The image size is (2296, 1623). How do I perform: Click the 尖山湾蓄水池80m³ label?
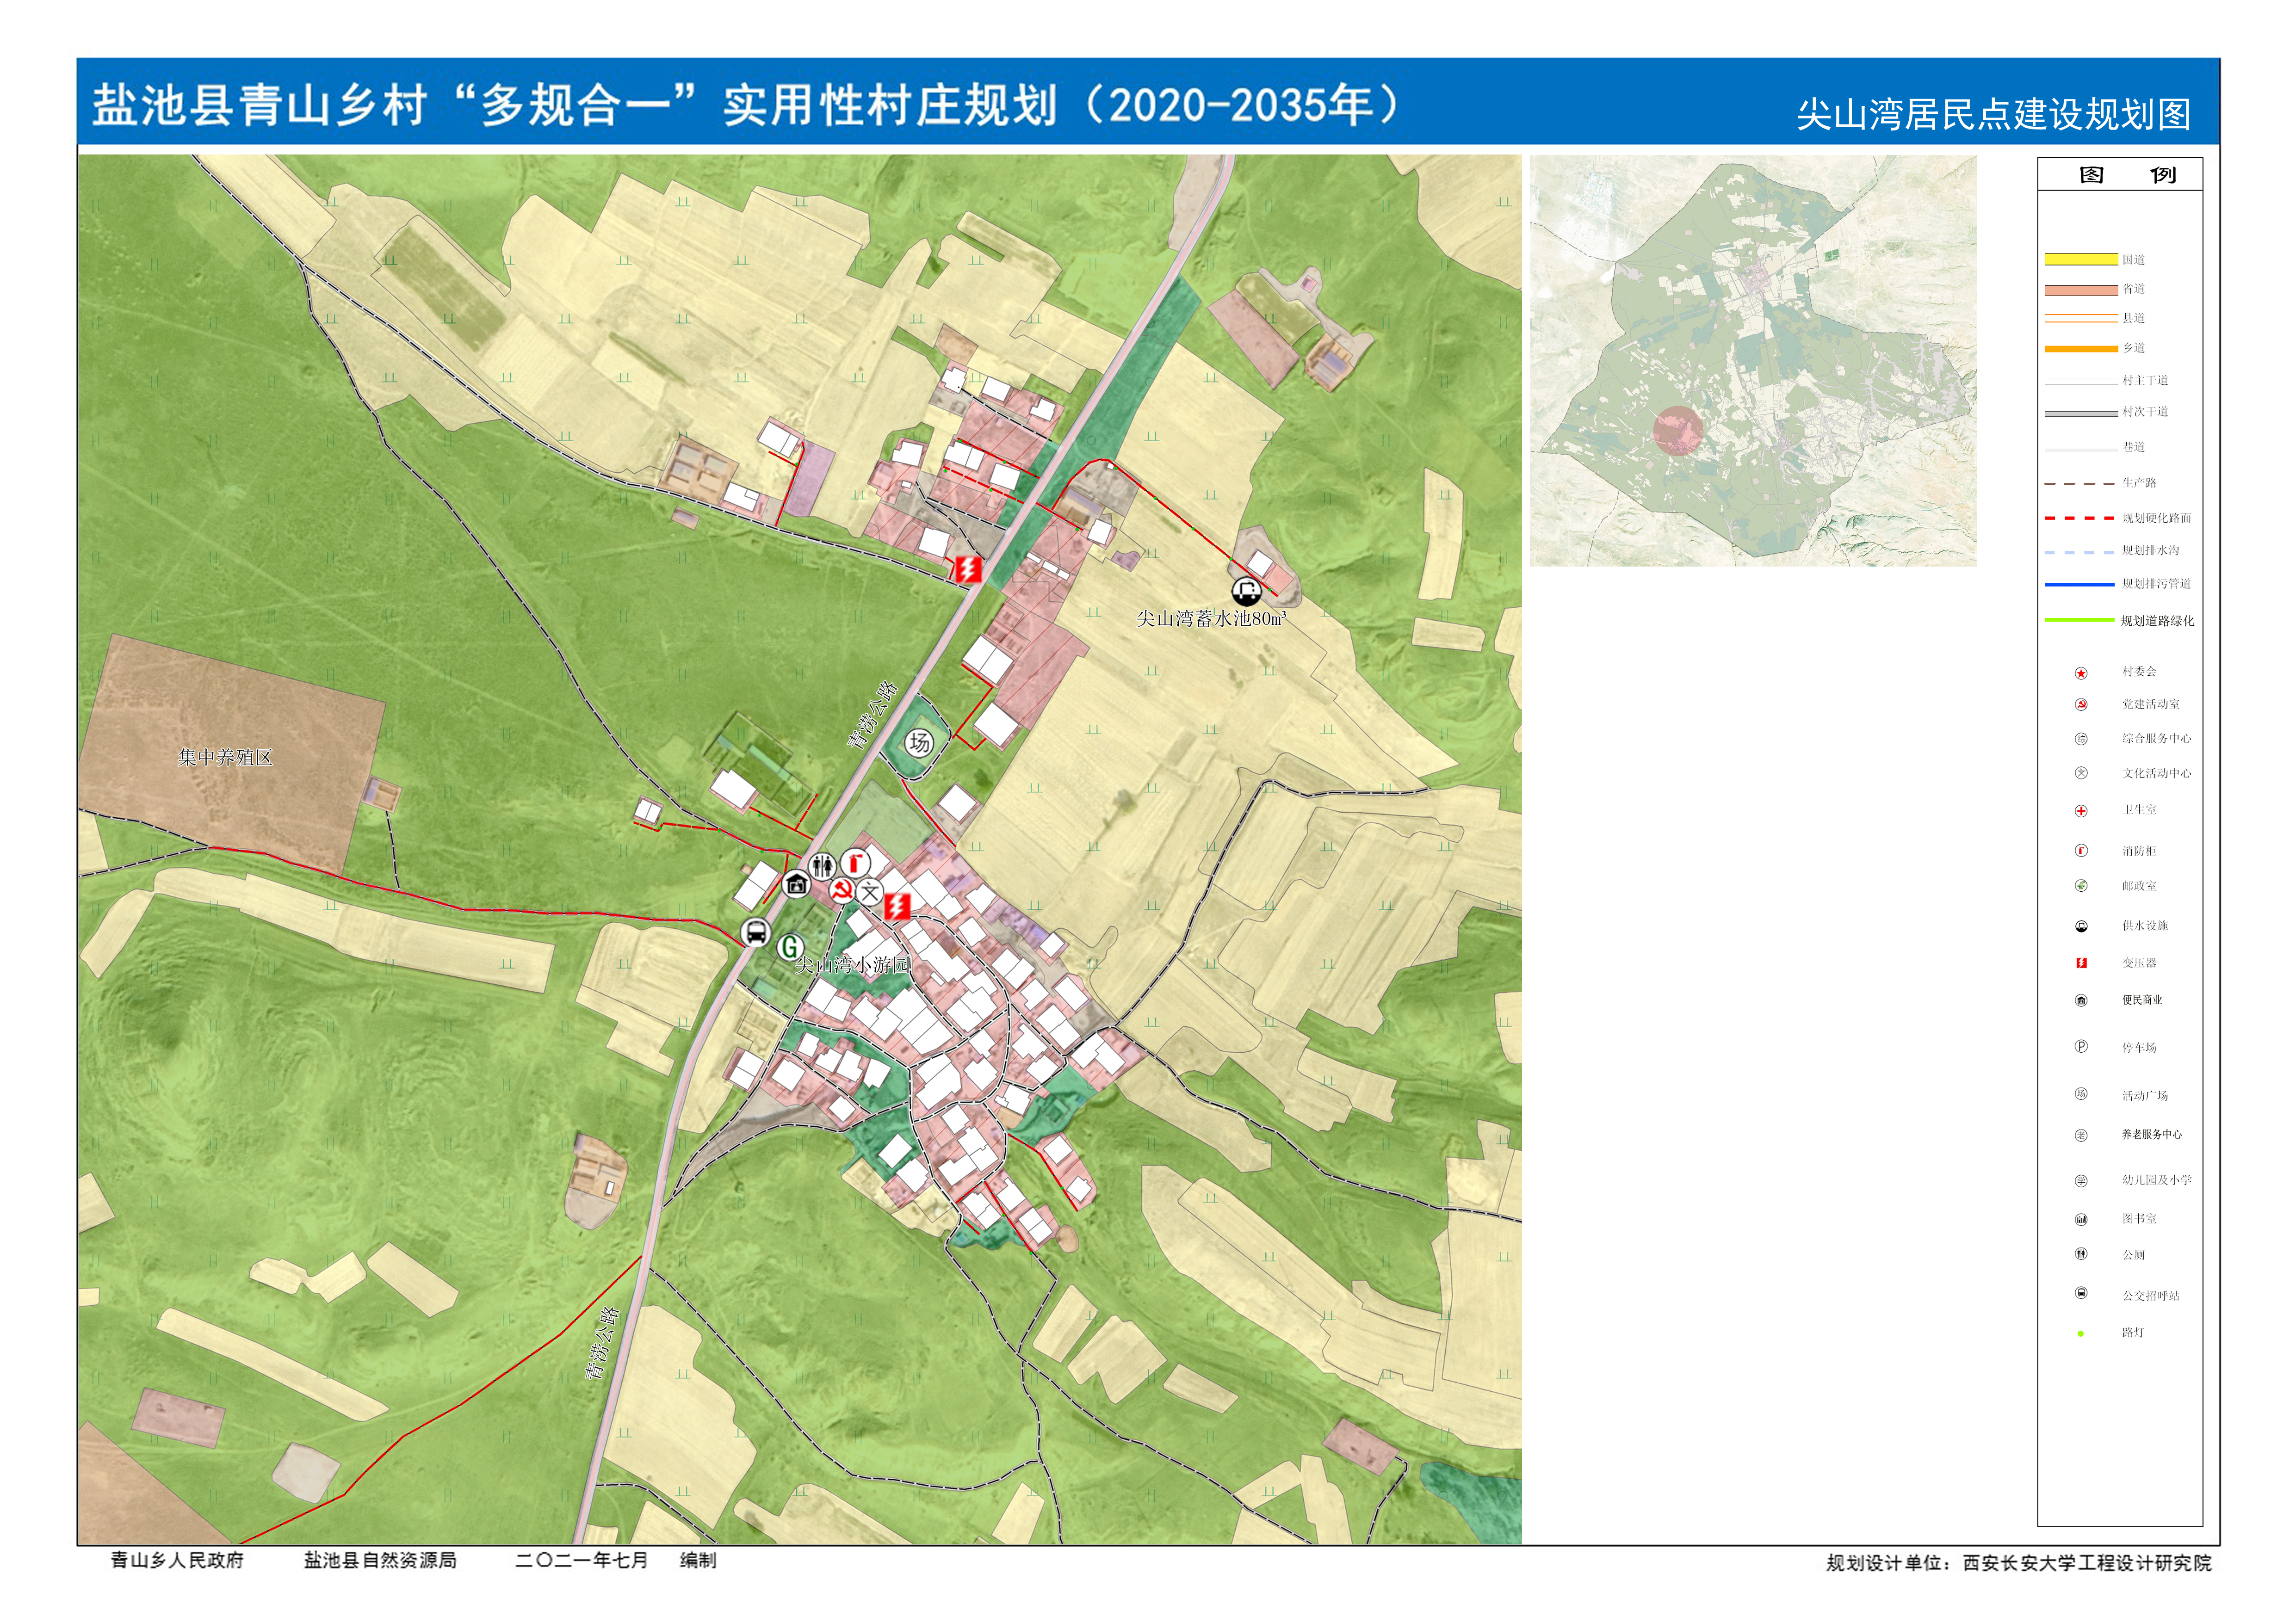1211,619
